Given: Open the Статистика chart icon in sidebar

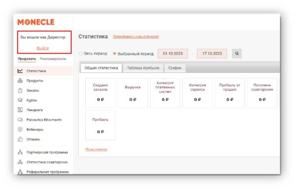Looking at the screenshot, I should pyautogui.click(x=20, y=71).
